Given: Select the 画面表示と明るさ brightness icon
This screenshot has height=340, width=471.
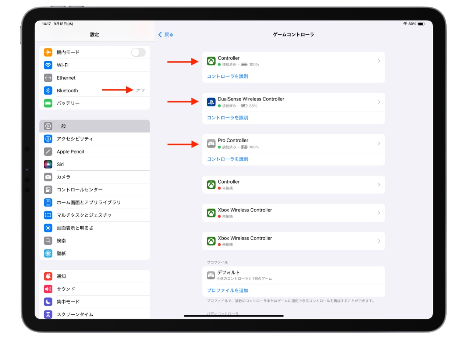Looking at the screenshot, I should [x=48, y=228].
